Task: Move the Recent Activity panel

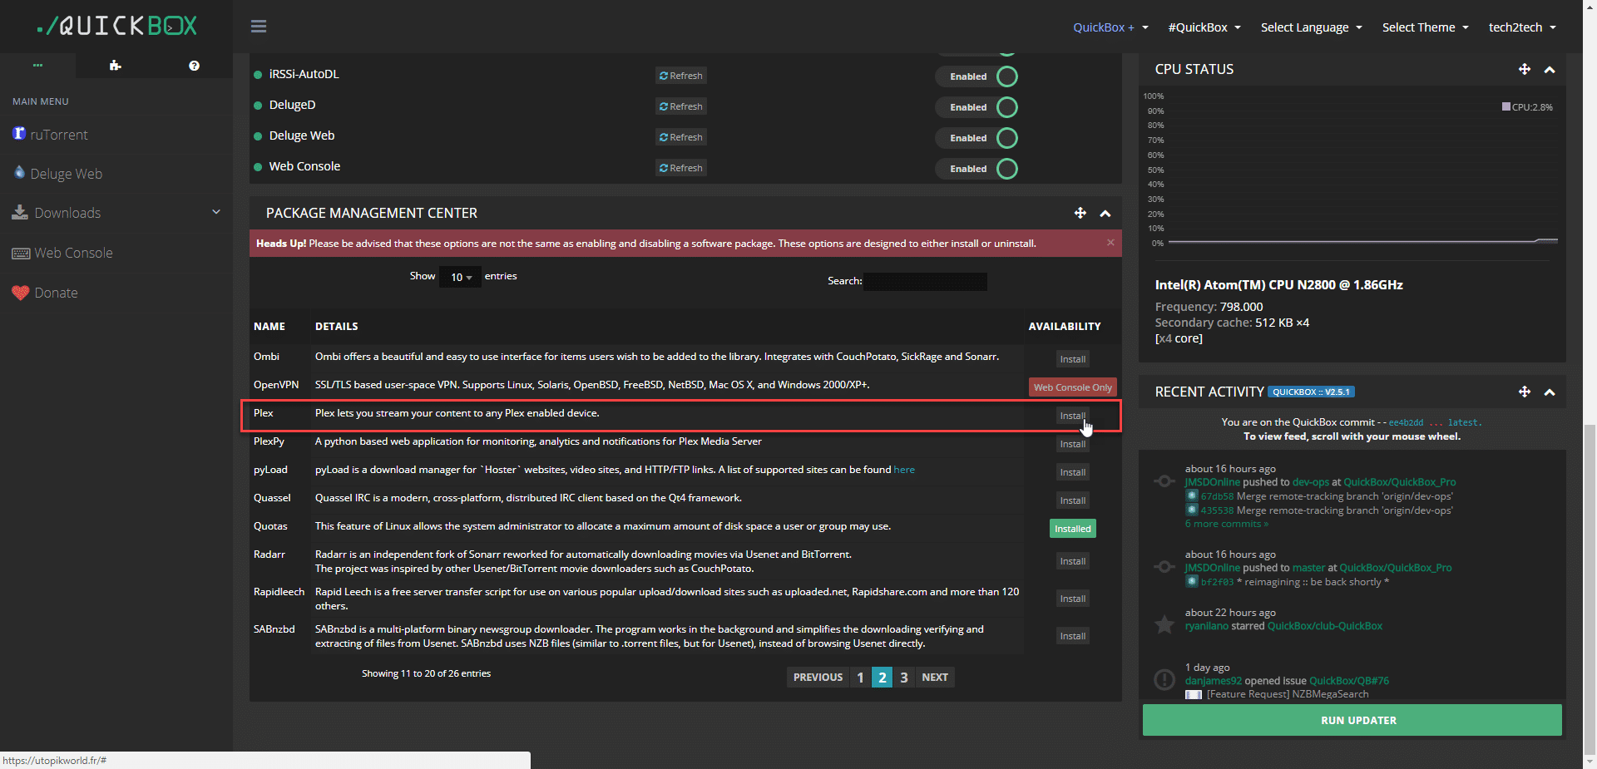Action: coord(1525,392)
